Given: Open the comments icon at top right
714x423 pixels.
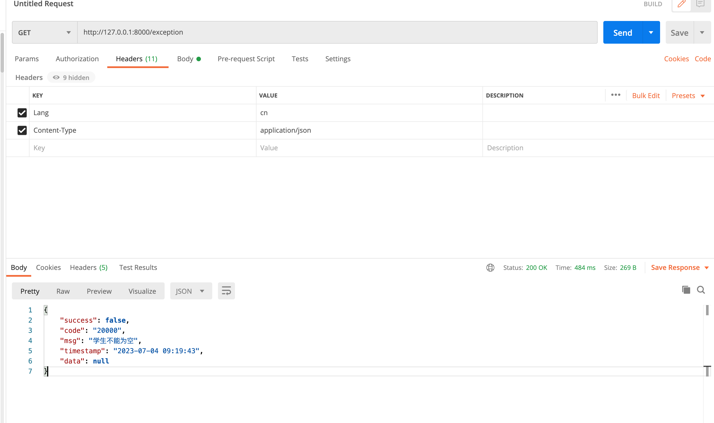Looking at the screenshot, I should coord(700,4).
